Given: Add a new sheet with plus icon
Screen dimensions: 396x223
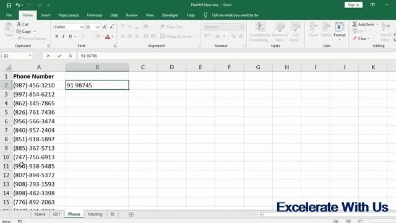Looking at the screenshot, I should [x=131, y=214].
